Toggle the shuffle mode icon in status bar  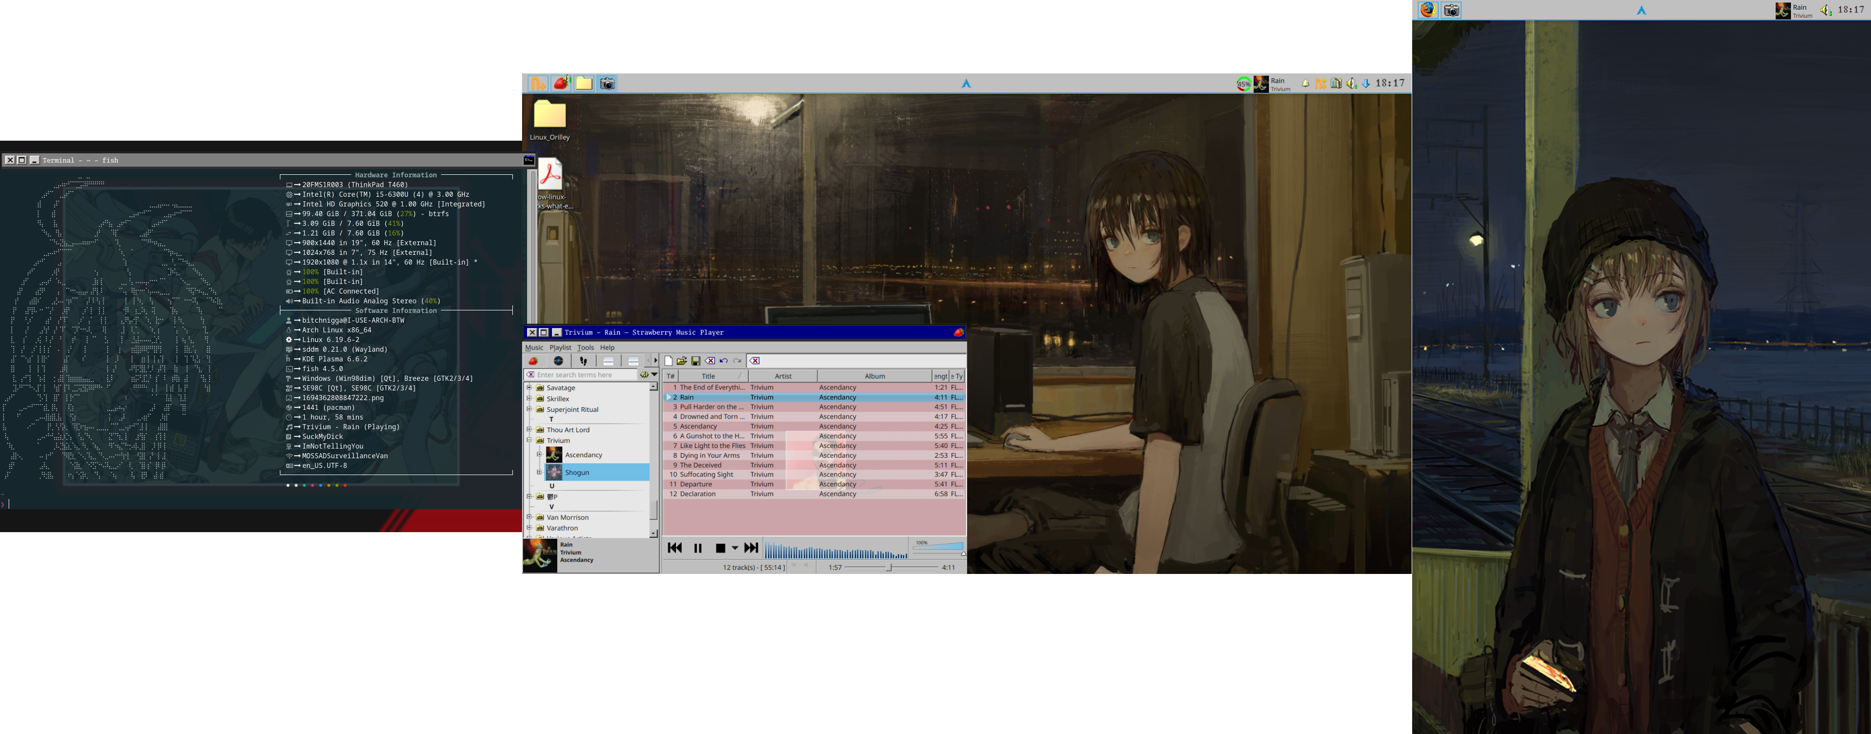tap(805, 566)
